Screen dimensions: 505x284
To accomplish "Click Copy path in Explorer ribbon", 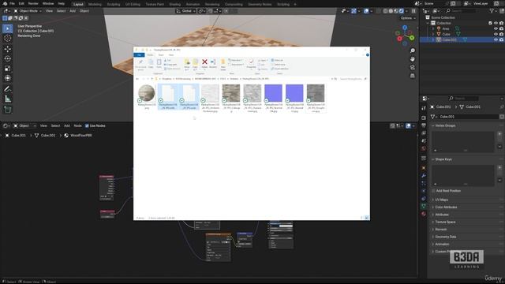I will [170, 65].
